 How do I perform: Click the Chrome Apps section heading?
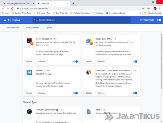pyautogui.click(x=30, y=102)
